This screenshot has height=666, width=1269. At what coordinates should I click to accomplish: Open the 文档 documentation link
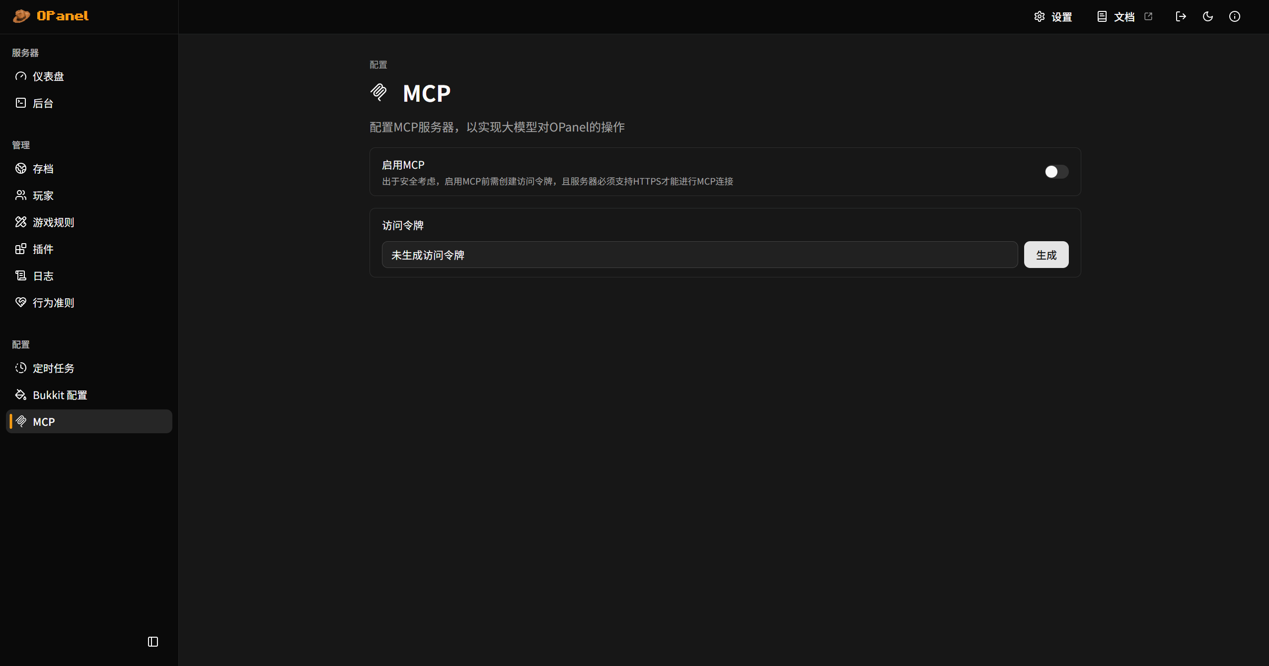click(1124, 16)
